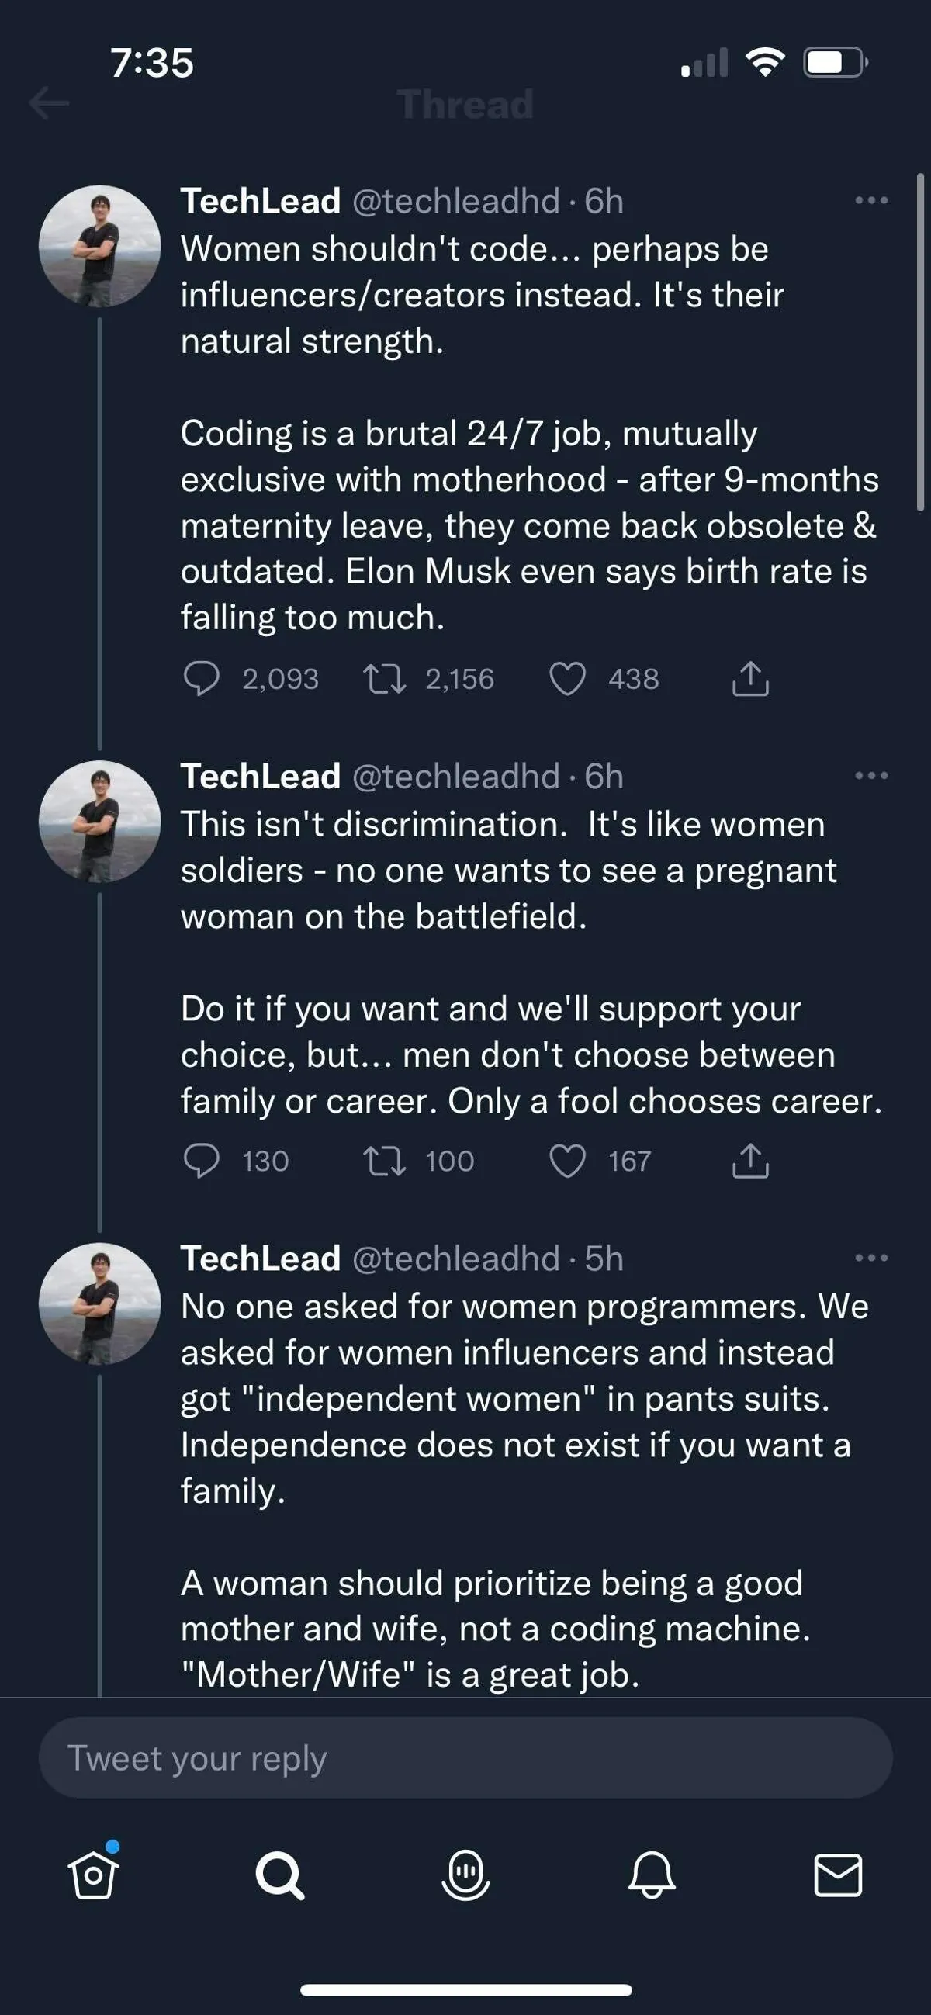The height and width of the screenshot is (2015, 931).
Task: Open the Search tab
Action: [279, 1875]
